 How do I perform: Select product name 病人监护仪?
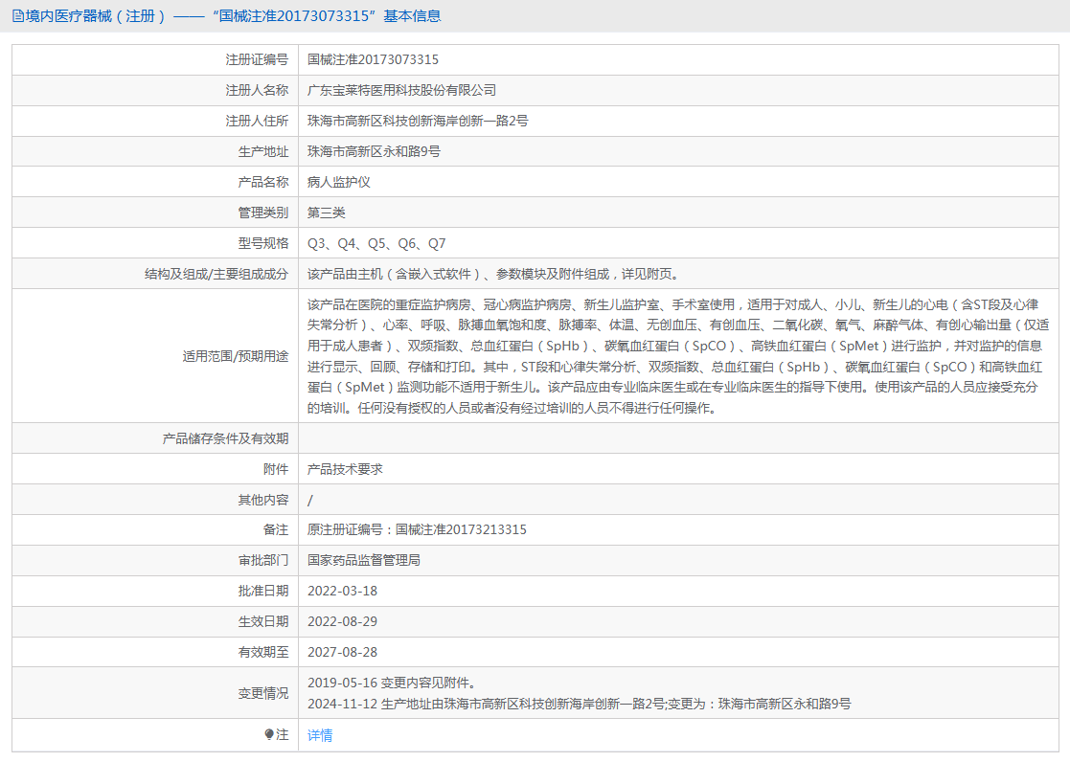[339, 182]
